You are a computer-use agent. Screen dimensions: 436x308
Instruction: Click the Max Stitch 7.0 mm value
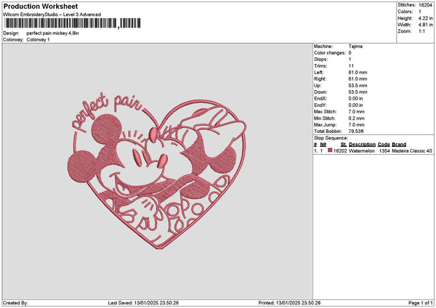click(x=356, y=112)
